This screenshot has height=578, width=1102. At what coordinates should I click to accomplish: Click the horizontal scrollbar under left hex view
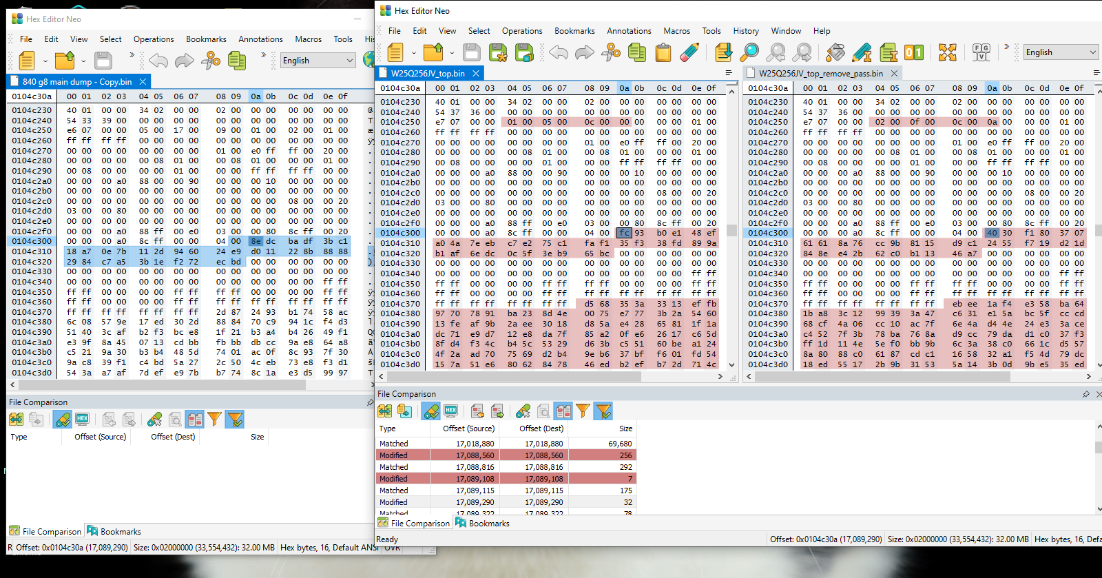coord(158,385)
